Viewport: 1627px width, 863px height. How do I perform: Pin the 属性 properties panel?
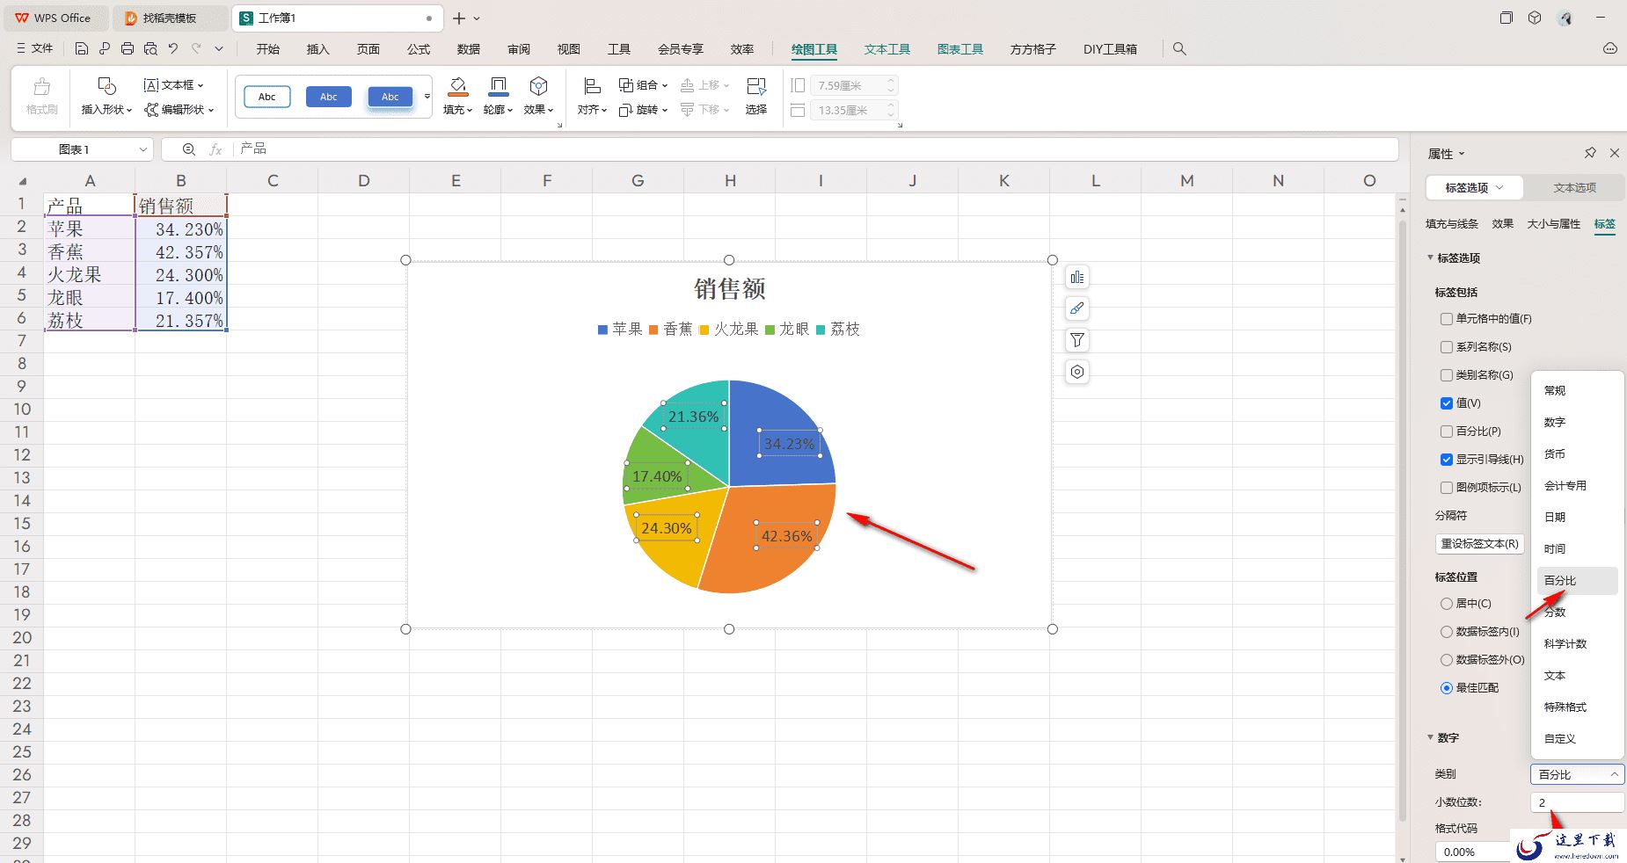[1590, 153]
